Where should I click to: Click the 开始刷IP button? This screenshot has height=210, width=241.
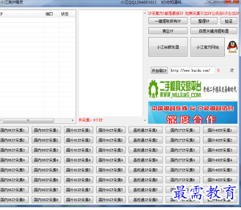pyautogui.click(x=159, y=71)
